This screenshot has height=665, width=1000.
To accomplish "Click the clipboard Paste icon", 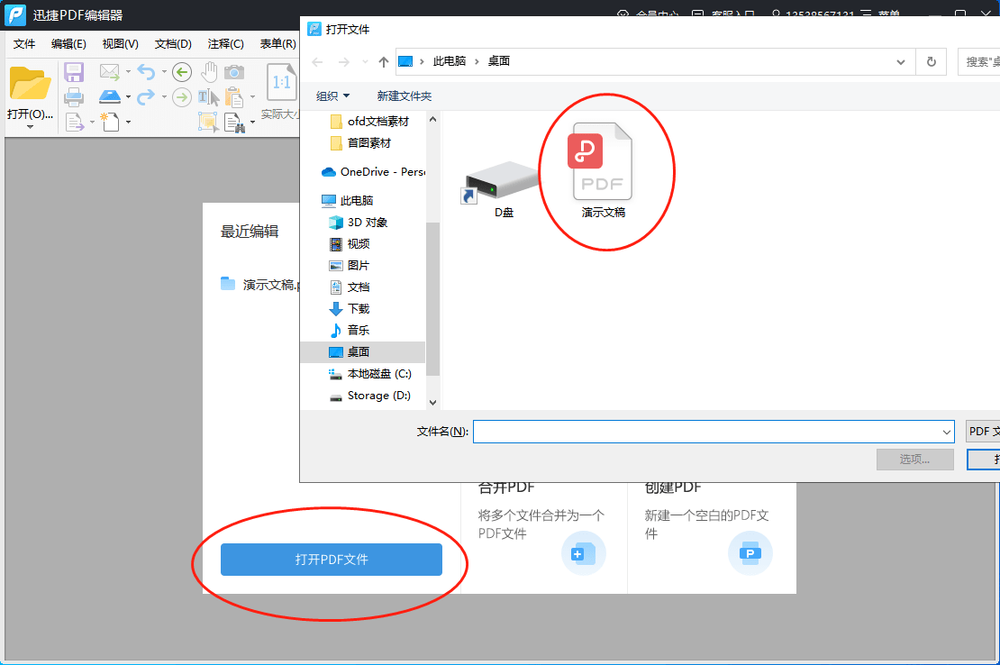I will (x=234, y=97).
